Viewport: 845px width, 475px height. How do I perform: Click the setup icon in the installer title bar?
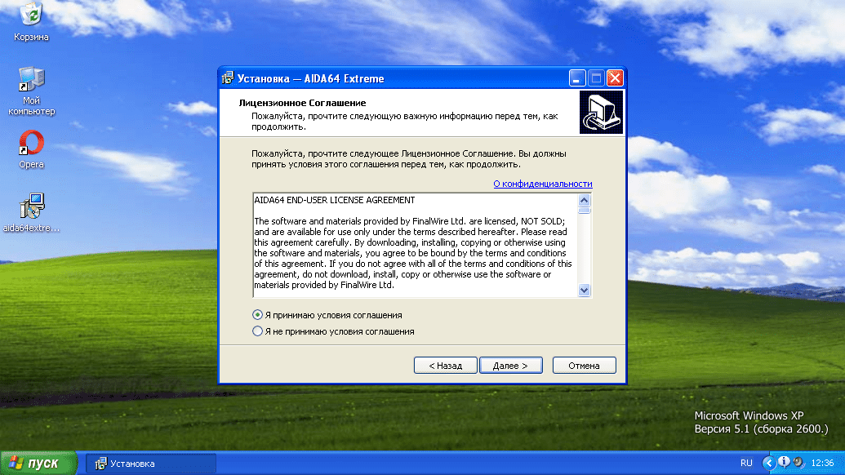(228, 78)
